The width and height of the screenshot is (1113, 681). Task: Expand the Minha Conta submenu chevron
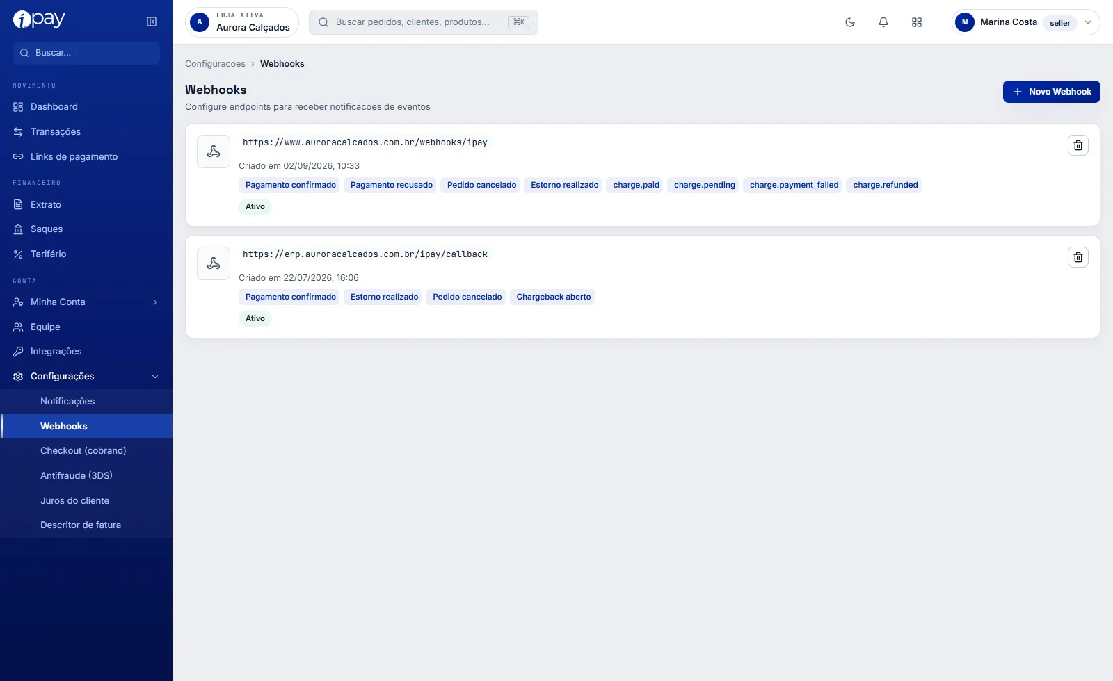pos(155,302)
